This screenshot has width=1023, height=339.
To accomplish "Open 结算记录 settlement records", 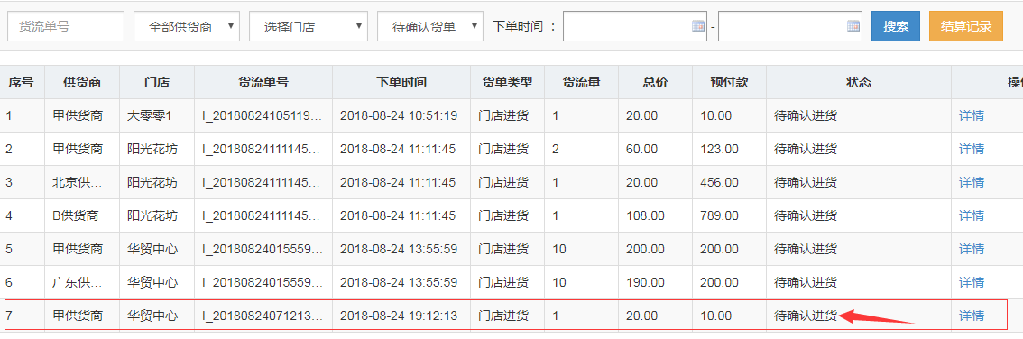I will click(966, 26).
